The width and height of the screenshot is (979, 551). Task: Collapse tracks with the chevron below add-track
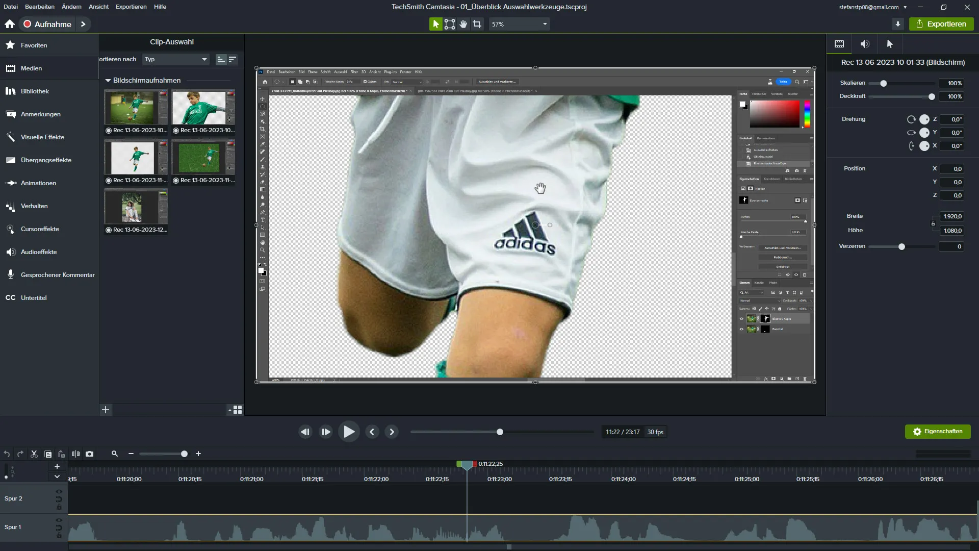click(57, 477)
